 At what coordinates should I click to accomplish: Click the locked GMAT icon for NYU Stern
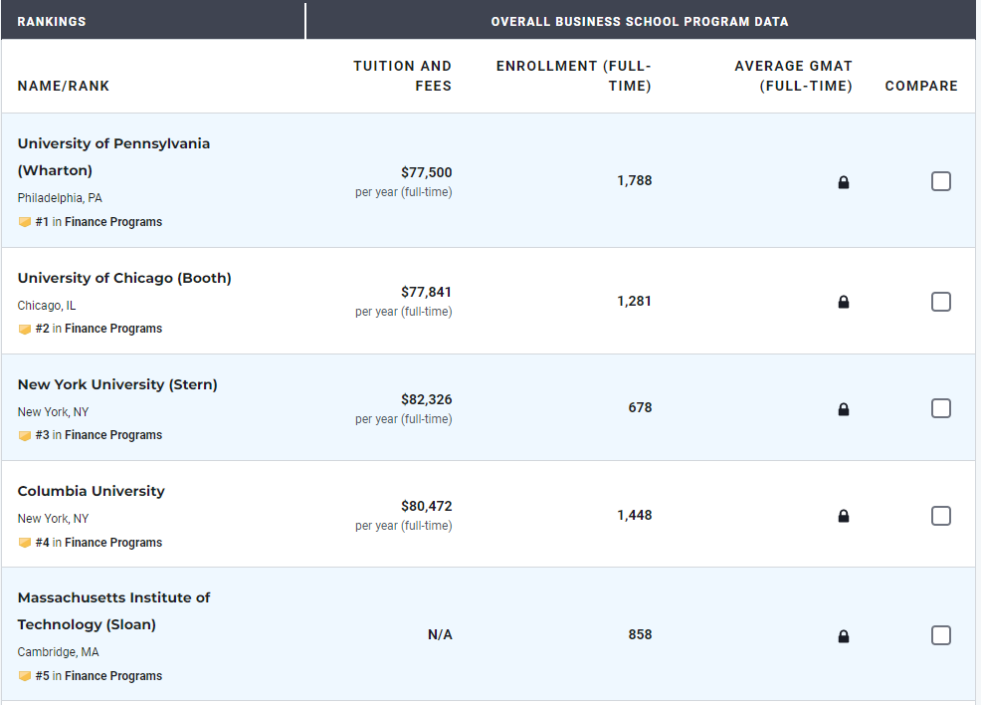click(x=844, y=409)
